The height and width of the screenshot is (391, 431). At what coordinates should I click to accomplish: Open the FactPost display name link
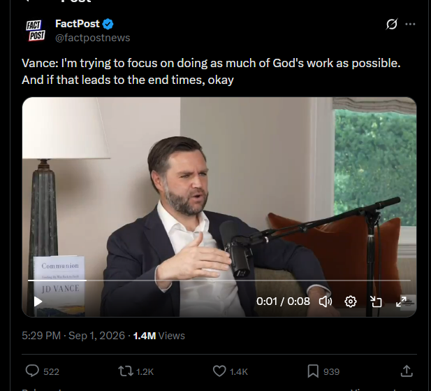pos(78,24)
